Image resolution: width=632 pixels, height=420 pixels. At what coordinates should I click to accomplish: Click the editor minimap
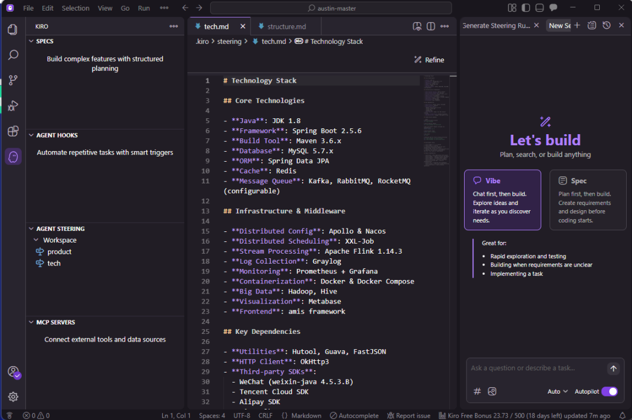tap(437, 121)
